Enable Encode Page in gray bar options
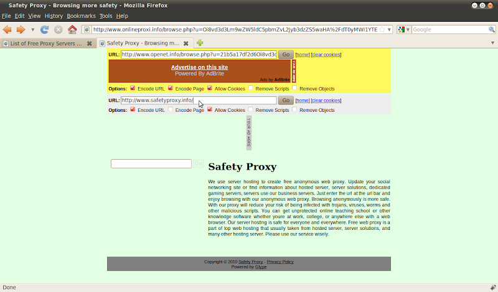The height and width of the screenshot is (292, 498). point(171,109)
